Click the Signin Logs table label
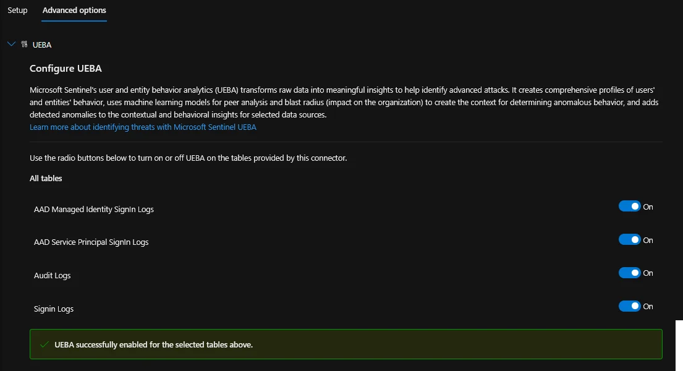683x371 pixels. click(x=54, y=309)
